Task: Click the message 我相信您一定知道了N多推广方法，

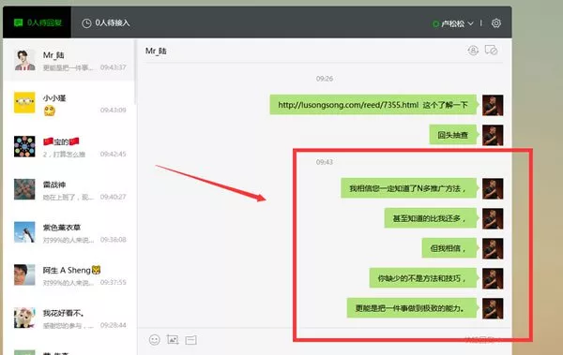Action: point(408,188)
